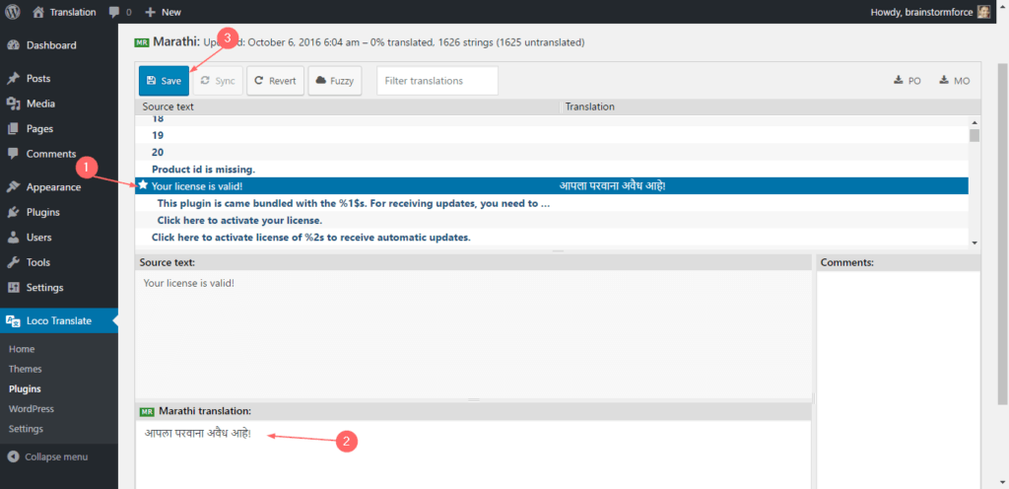
Task: Click the Revert button
Action: (x=275, y=81)
